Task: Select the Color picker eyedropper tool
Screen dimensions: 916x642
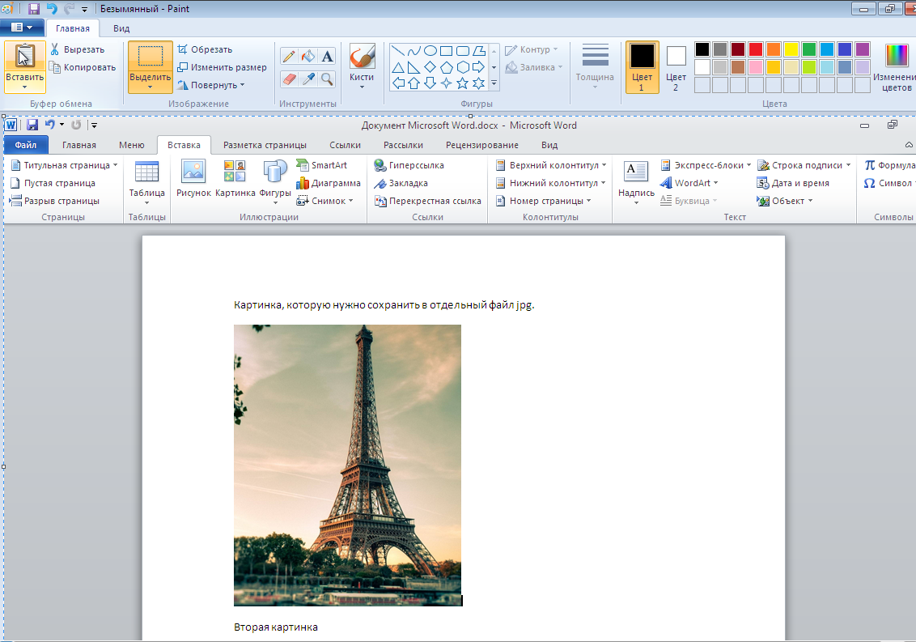Action: (x=307, y=79)
